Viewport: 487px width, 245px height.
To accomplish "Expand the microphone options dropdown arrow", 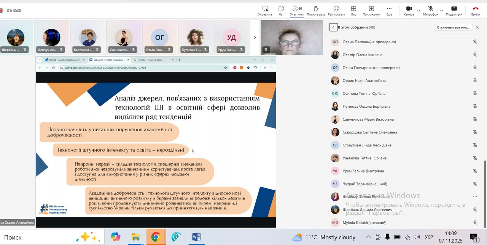I will coord(441,10).
